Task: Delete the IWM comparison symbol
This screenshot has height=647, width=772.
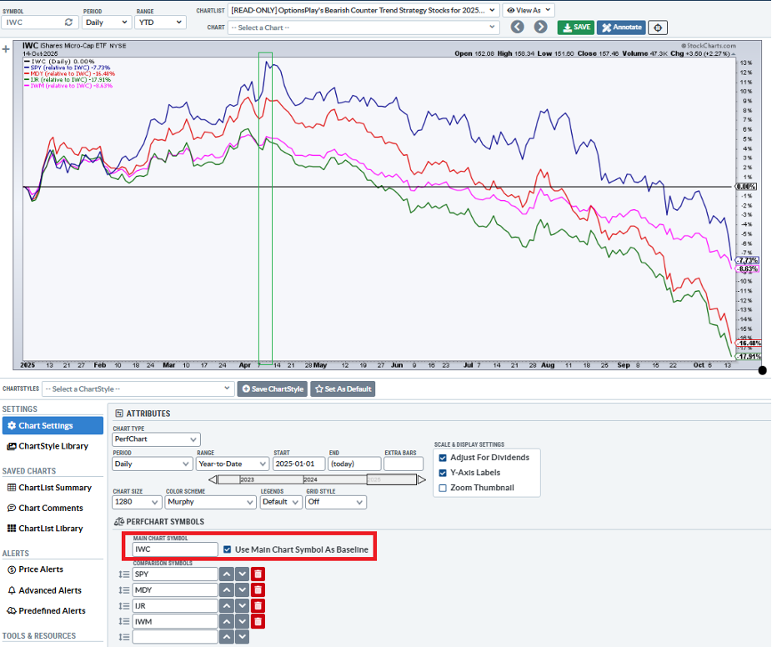Action: click(x=258, y=621)
